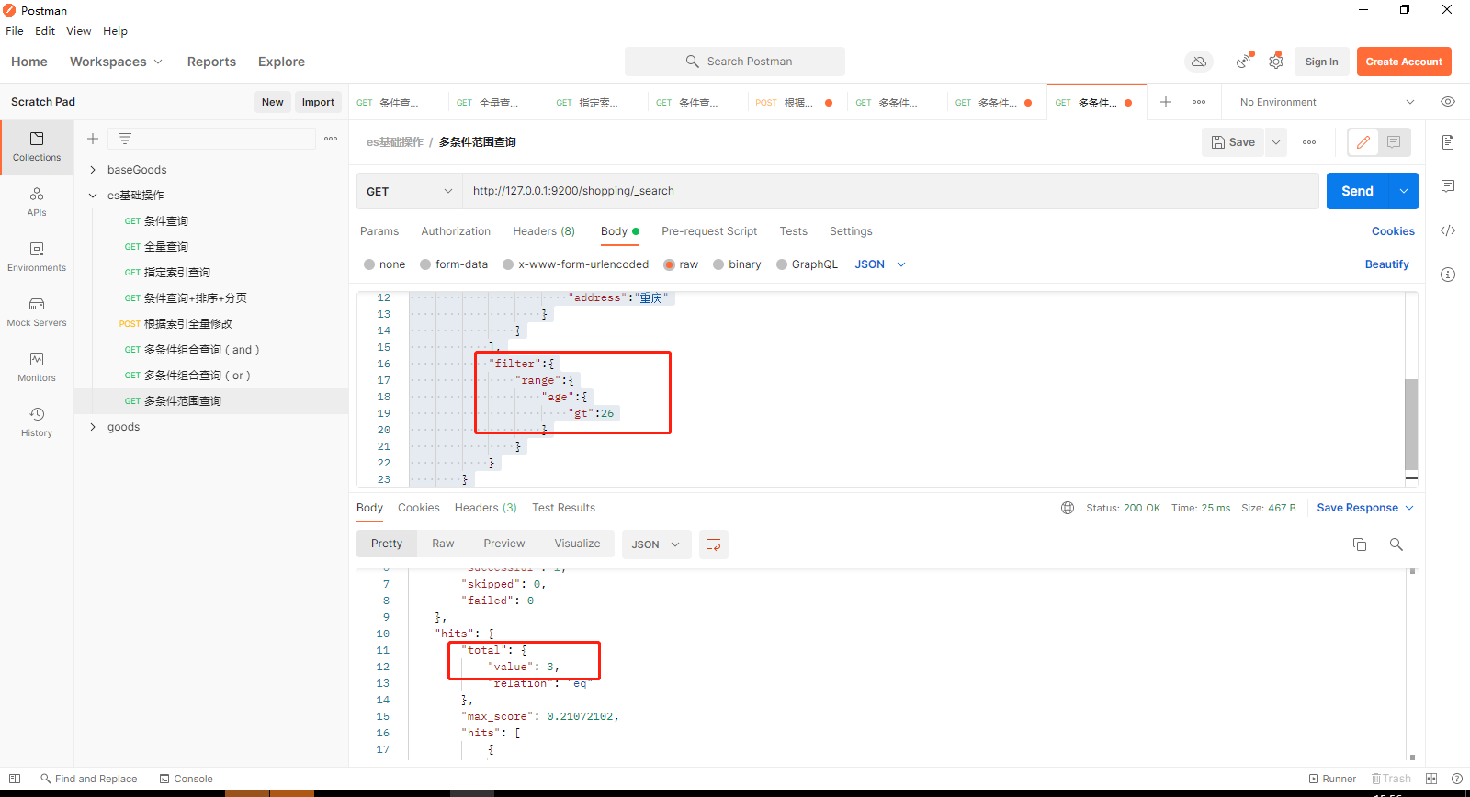This screenshot has width=1470, height=797.
Task: Open the APIs sidebar panel
Action: 37,202
